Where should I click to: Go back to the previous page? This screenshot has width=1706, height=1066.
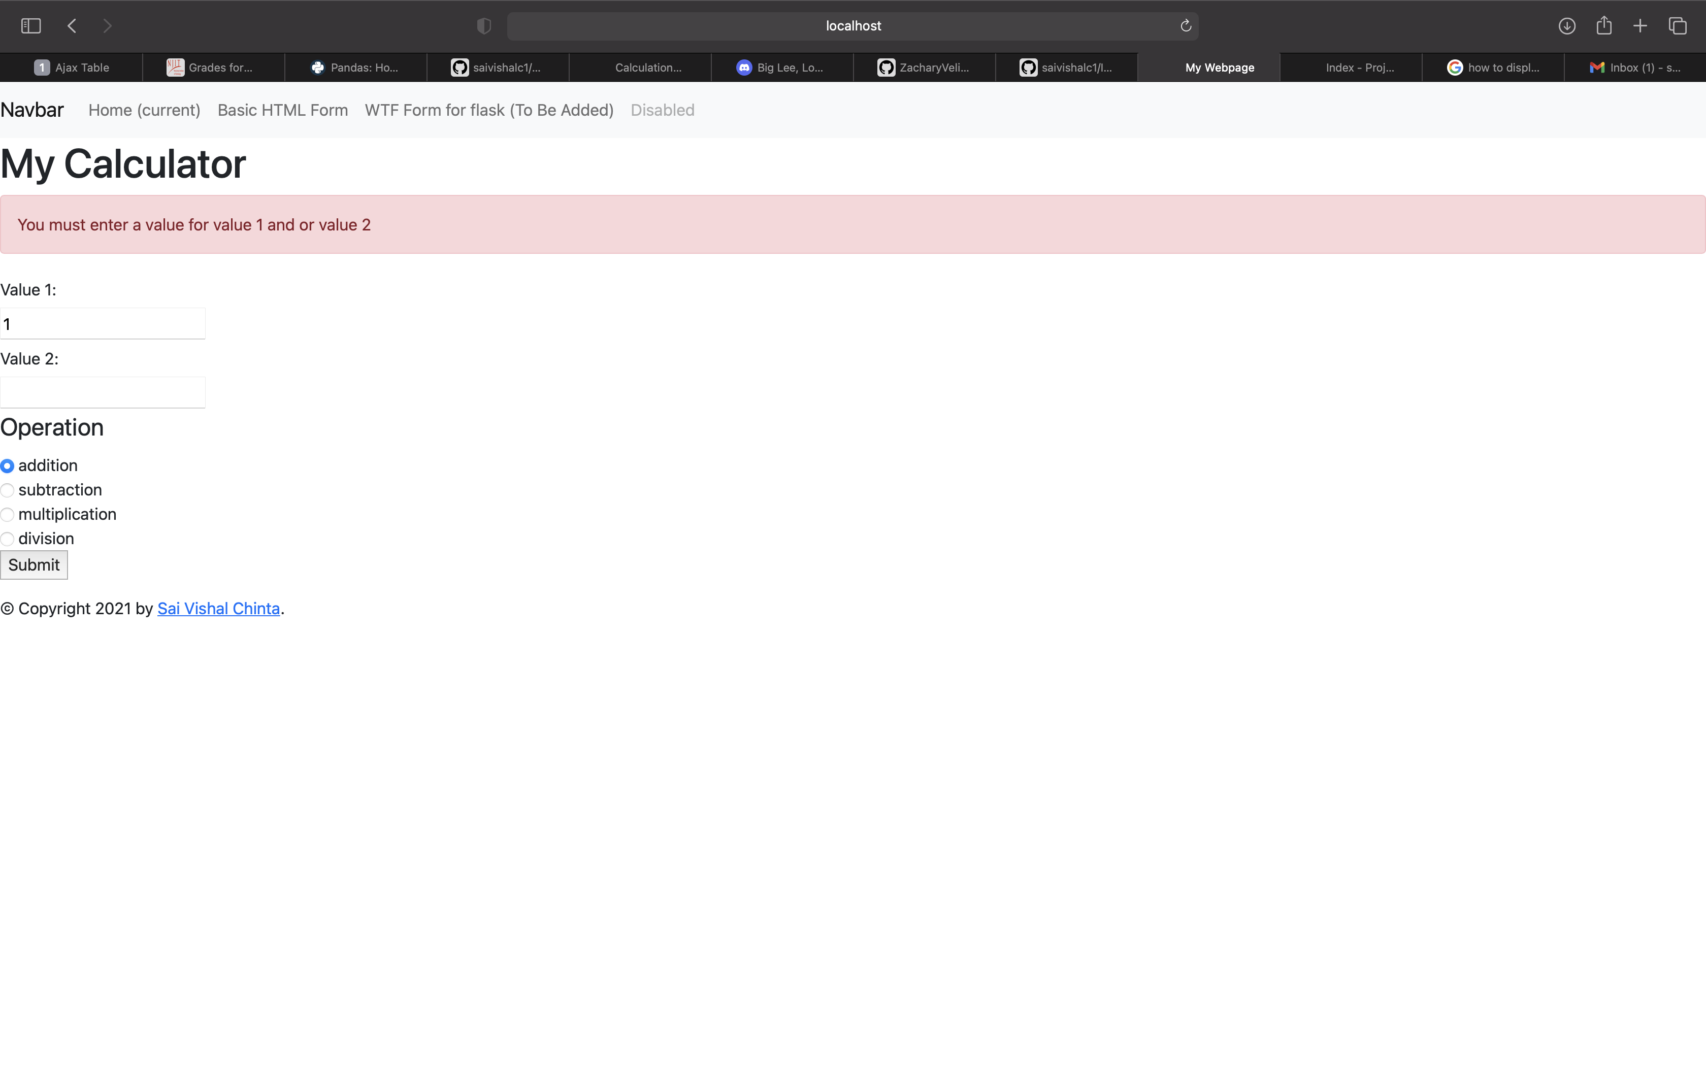click(71, 25)
